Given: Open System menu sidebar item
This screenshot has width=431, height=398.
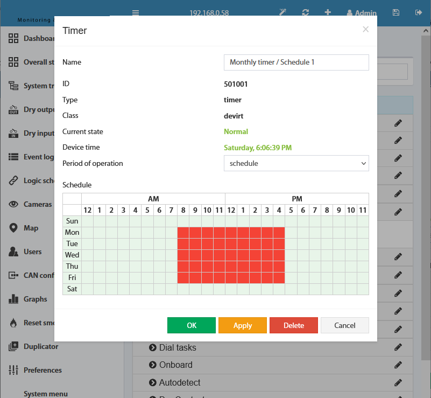Looking at the screenshot, I should (x=46, y=394).
